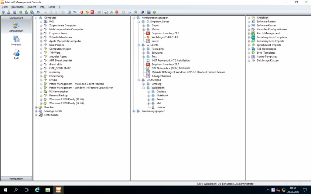Open the Ansicht menu
The image size is (311, 194).
coord(32,7)
